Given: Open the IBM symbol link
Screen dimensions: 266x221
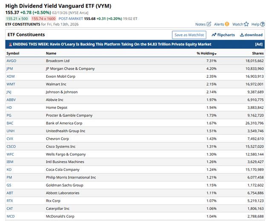Looking at the screenshot, I should point(10,161).
